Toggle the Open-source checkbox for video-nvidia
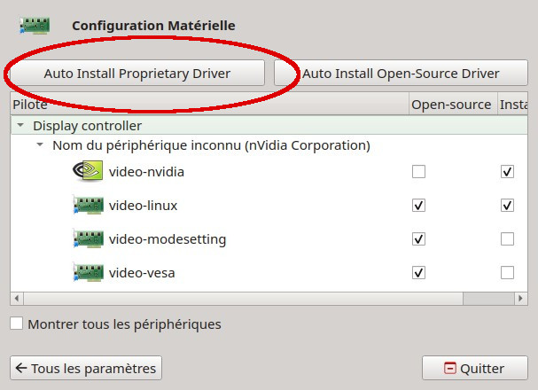Screen dimensions: 538x390 (x=418, y=171)
